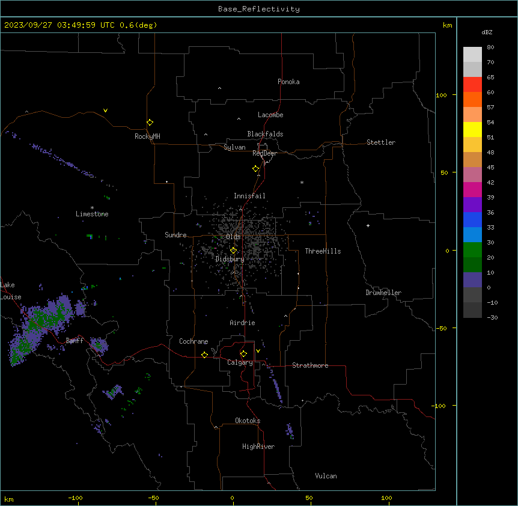Click the Blackfalds label
518x506 pixels.
point(265,134)
